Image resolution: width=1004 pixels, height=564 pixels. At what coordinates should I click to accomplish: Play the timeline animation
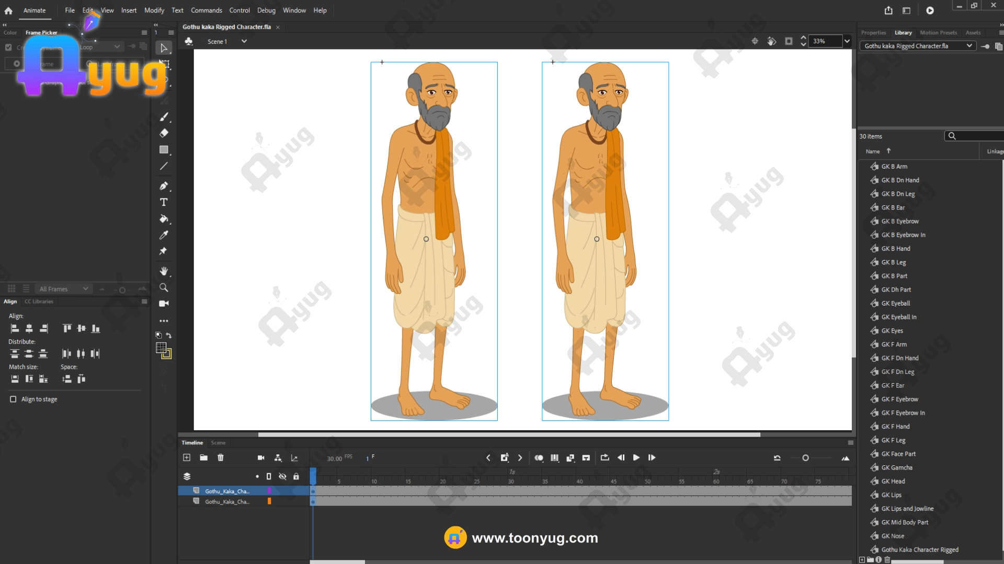636,457
